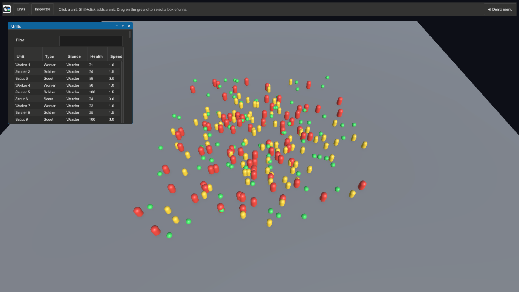519x292 pixels.
Task: Select the Worker 7 row
Action: tap(67, 106)
